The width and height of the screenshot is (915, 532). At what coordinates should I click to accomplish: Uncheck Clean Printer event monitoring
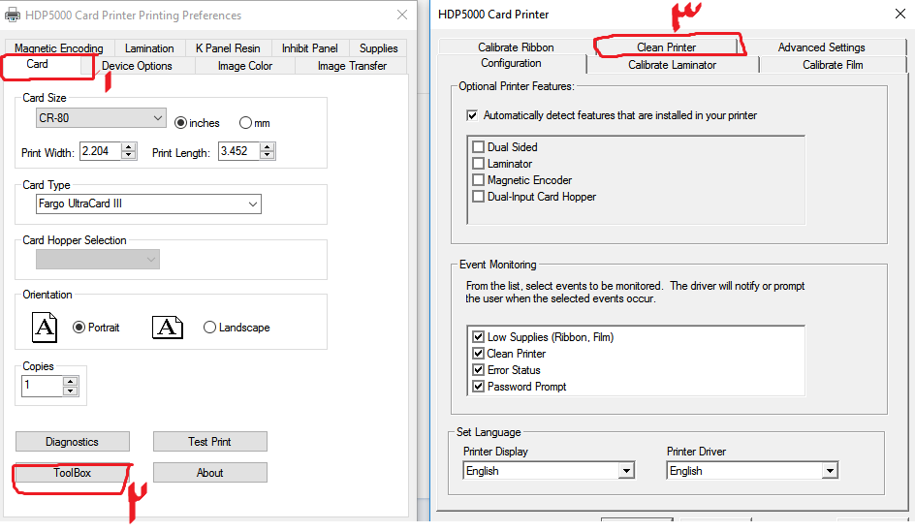tap(479, 353)
